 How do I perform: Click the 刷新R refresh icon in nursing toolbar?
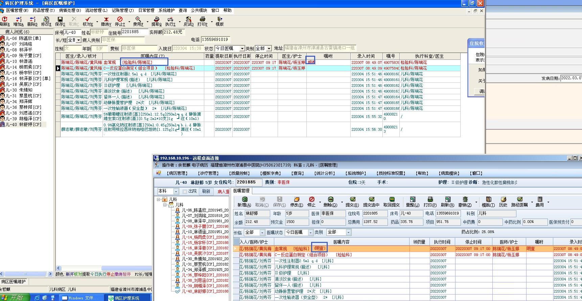pos(5,19)
